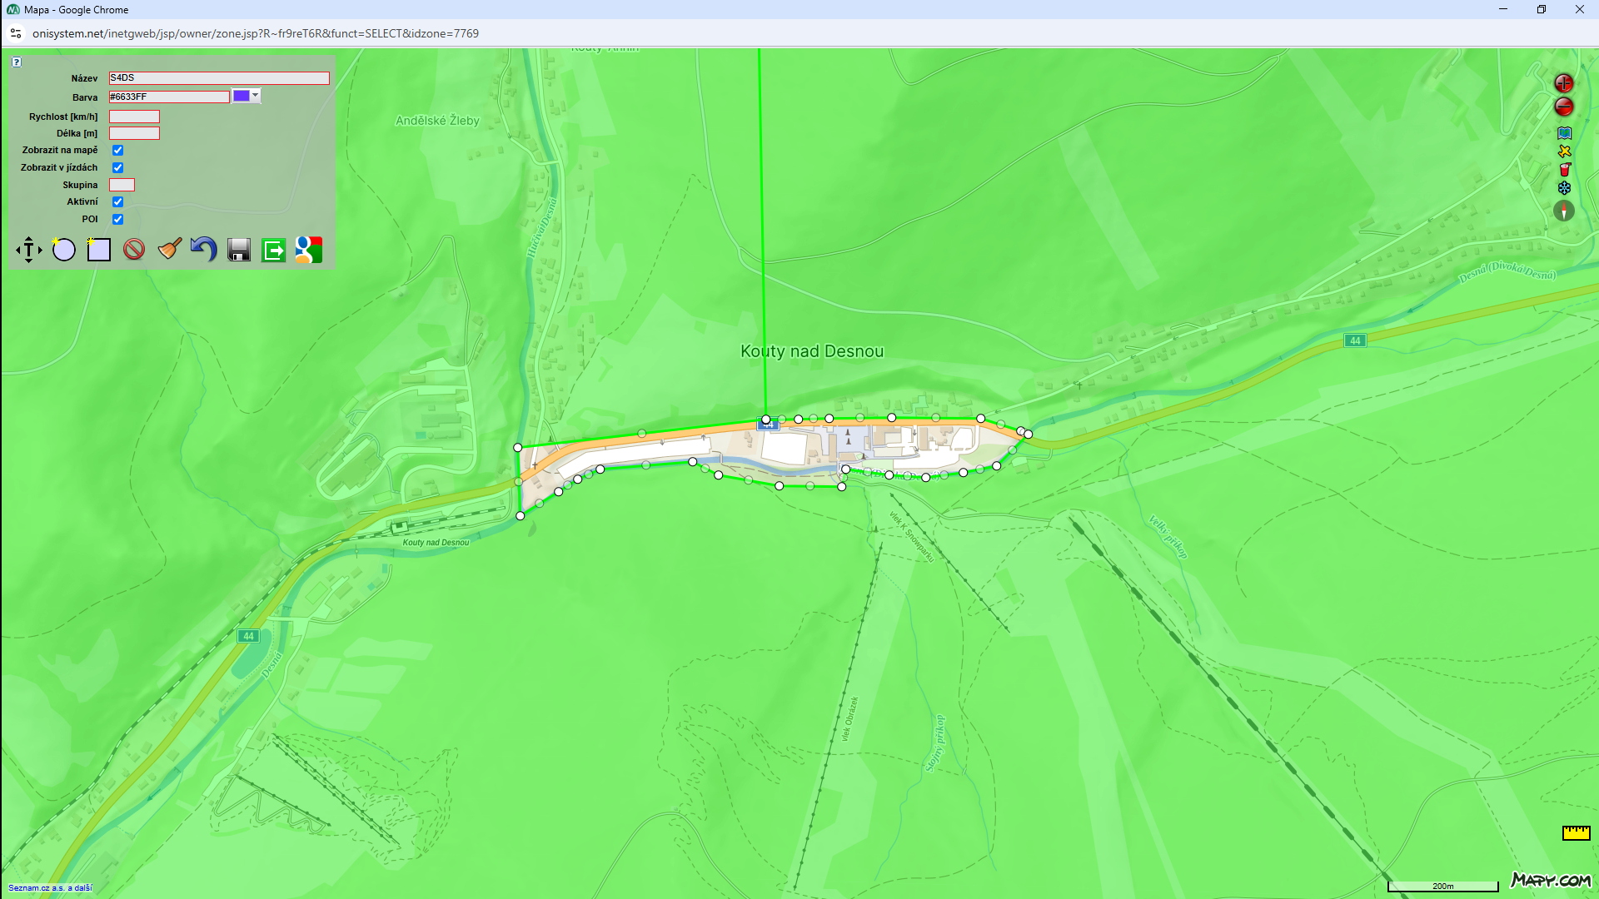The width and height of the screenshot is (1599, 899).
Task: Save the zone with the floppy disk icon
Action: click(x=239, y=250)
